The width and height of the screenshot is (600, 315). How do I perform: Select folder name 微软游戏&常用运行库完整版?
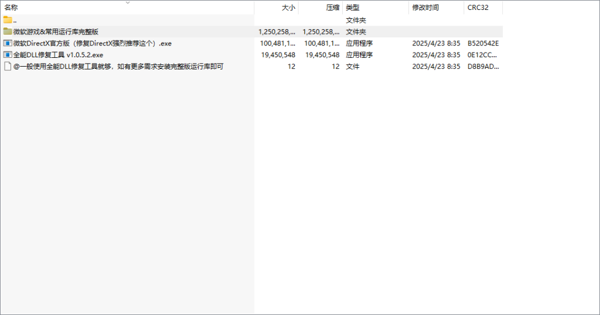56,32
